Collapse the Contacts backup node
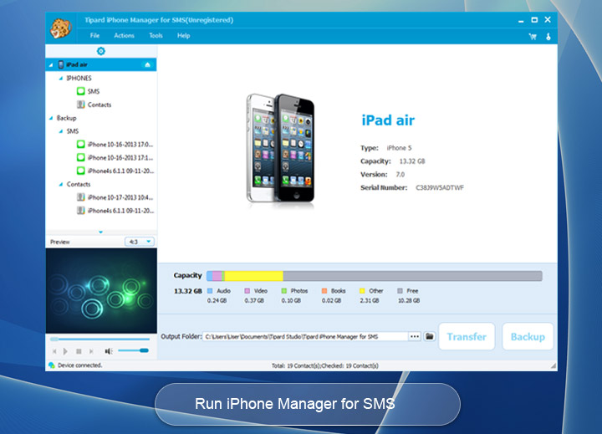 coord(61,184)
